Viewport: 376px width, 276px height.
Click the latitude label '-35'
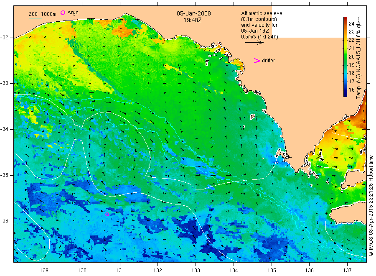[x=4, y=175]
